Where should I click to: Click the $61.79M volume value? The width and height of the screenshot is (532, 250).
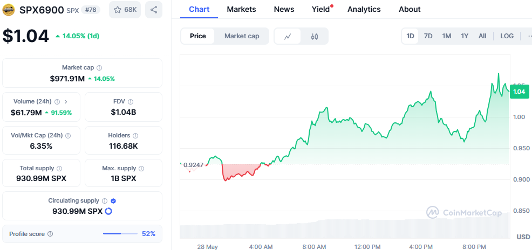coord(26,113)
